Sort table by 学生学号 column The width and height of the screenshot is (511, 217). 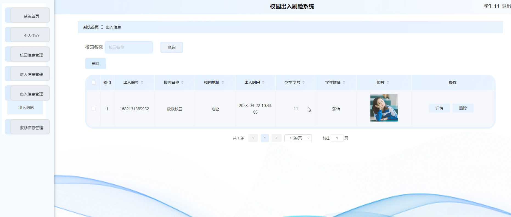304,82
